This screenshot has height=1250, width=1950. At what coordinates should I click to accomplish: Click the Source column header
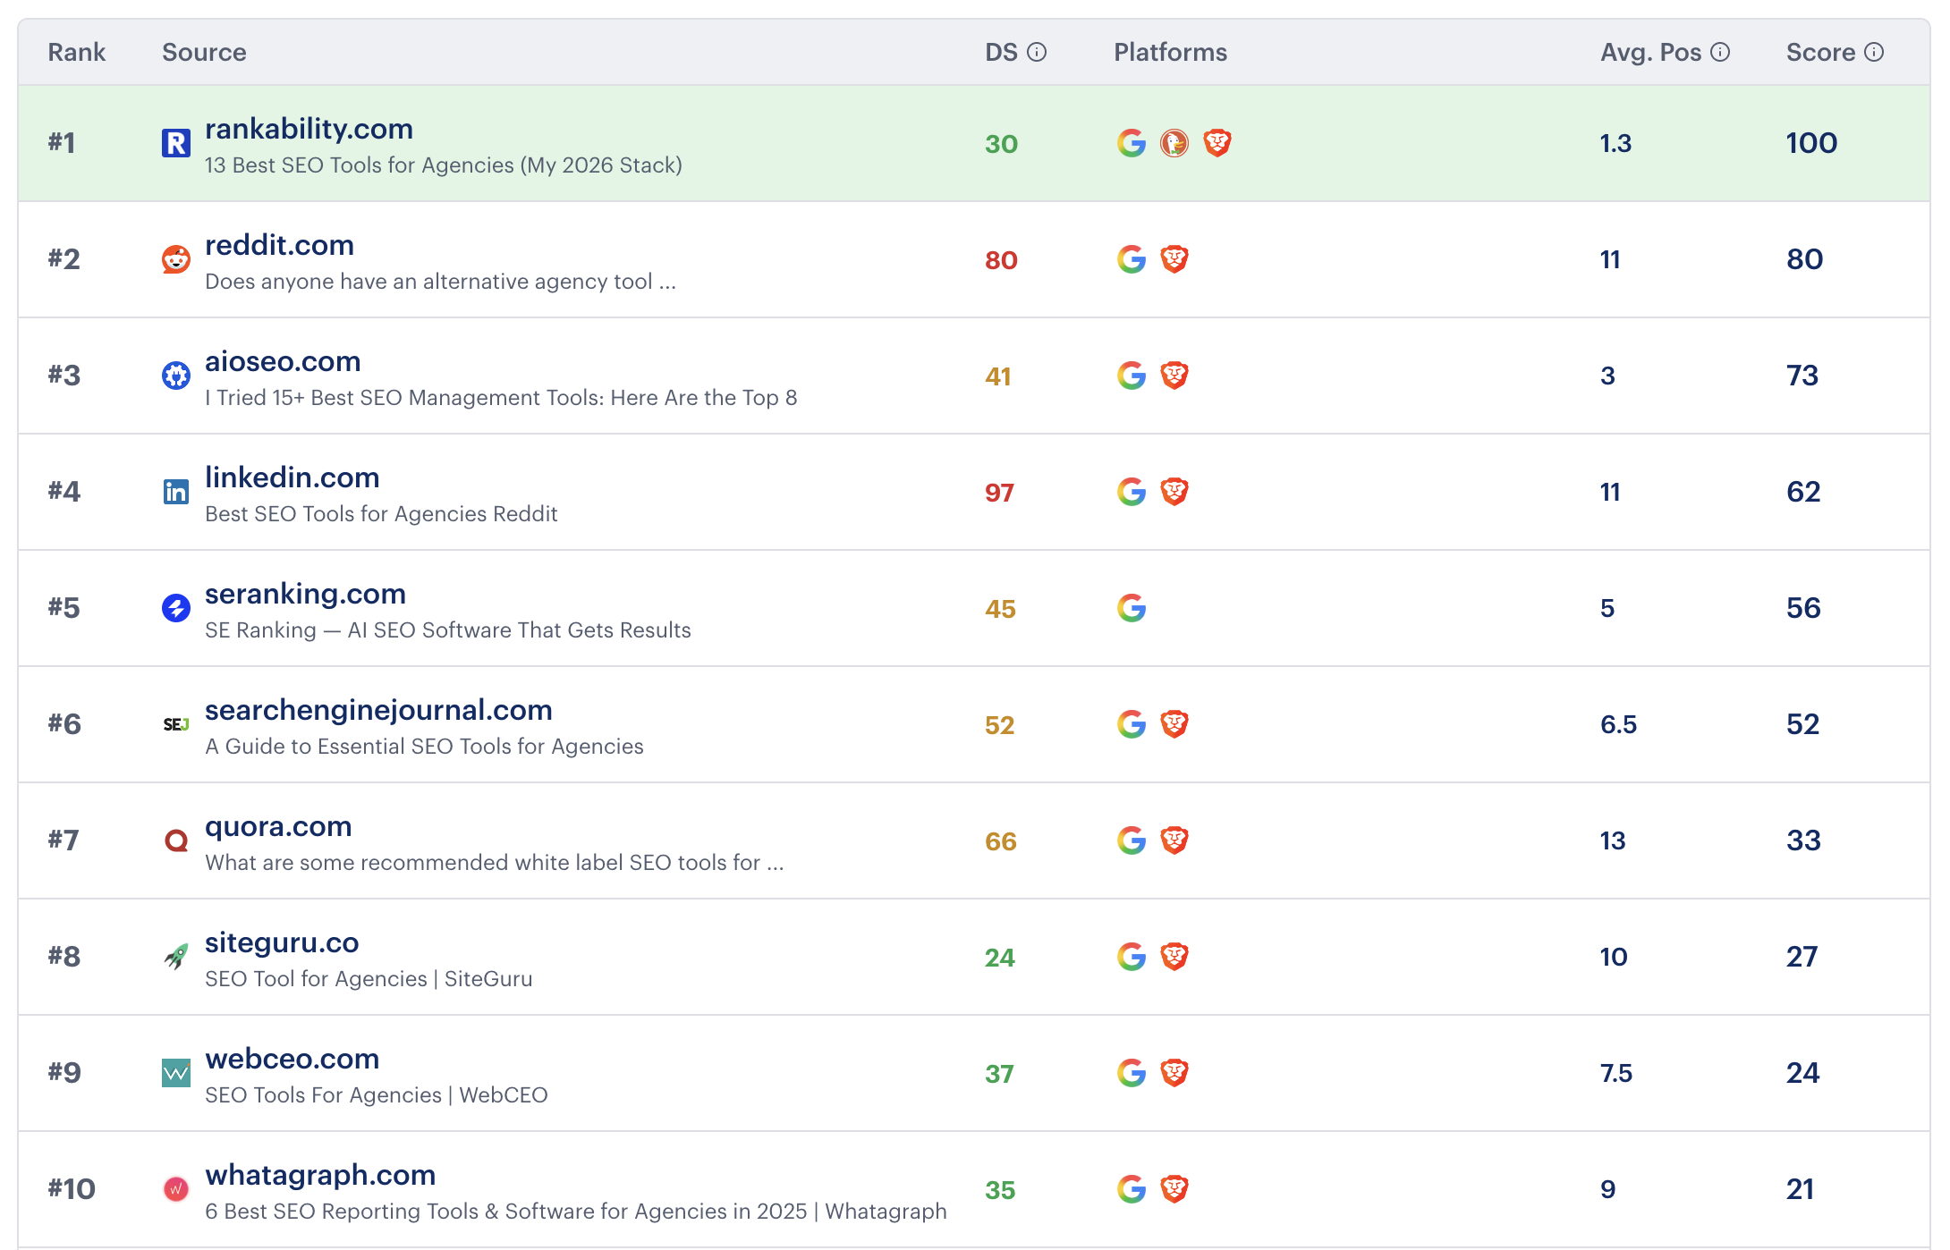tap(204, 52)
